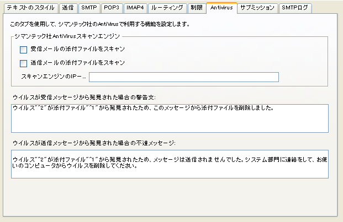Click the シマンテック社AntiVirusスキャンエンジン group title
This screenshot has height=222, width=343.
(67, 36)
